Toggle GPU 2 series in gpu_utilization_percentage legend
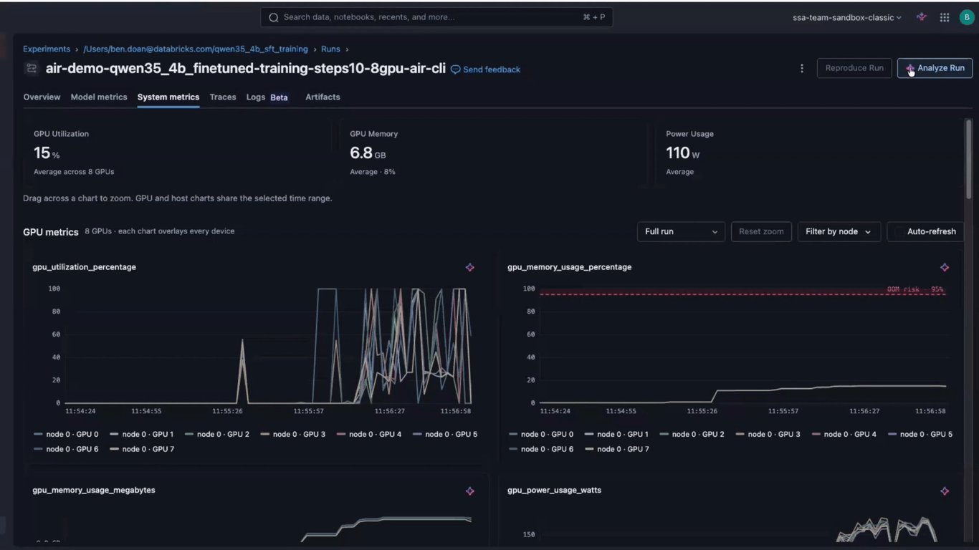Image resolution: width=979 pixels, height=550 pixels. [216, 434]
